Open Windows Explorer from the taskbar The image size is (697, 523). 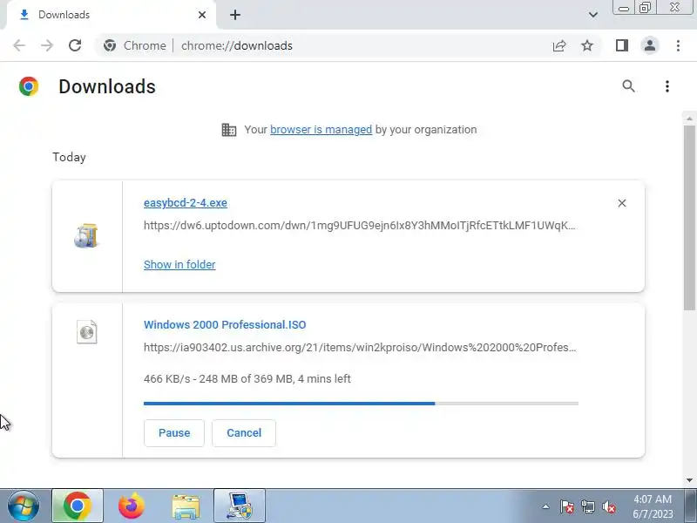186,506
